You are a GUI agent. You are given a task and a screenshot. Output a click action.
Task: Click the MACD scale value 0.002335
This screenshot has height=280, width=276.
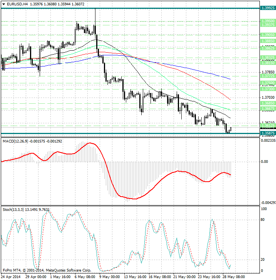point(268,141)
